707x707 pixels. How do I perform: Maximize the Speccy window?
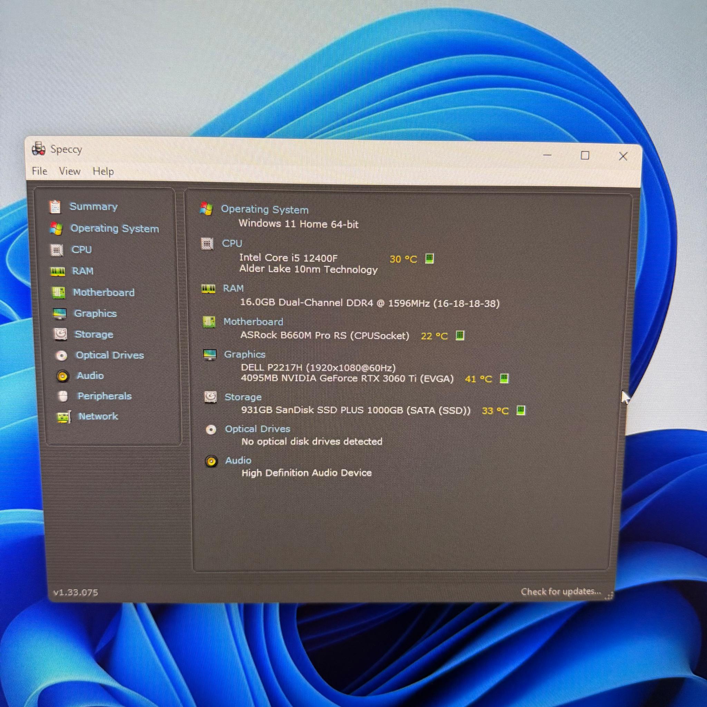pos(585,156)
